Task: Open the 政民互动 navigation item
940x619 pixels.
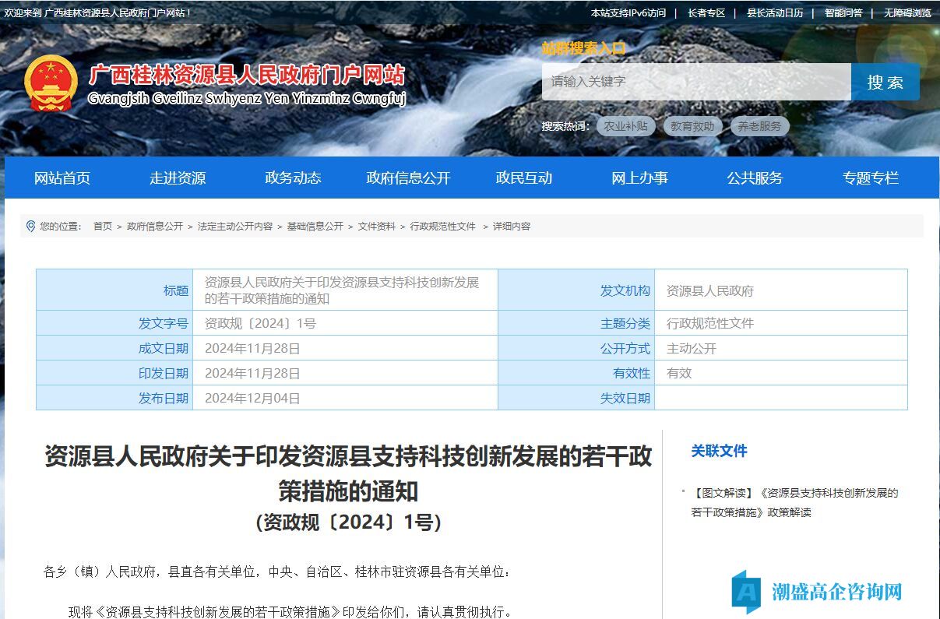Action: [x=523, y=178]
